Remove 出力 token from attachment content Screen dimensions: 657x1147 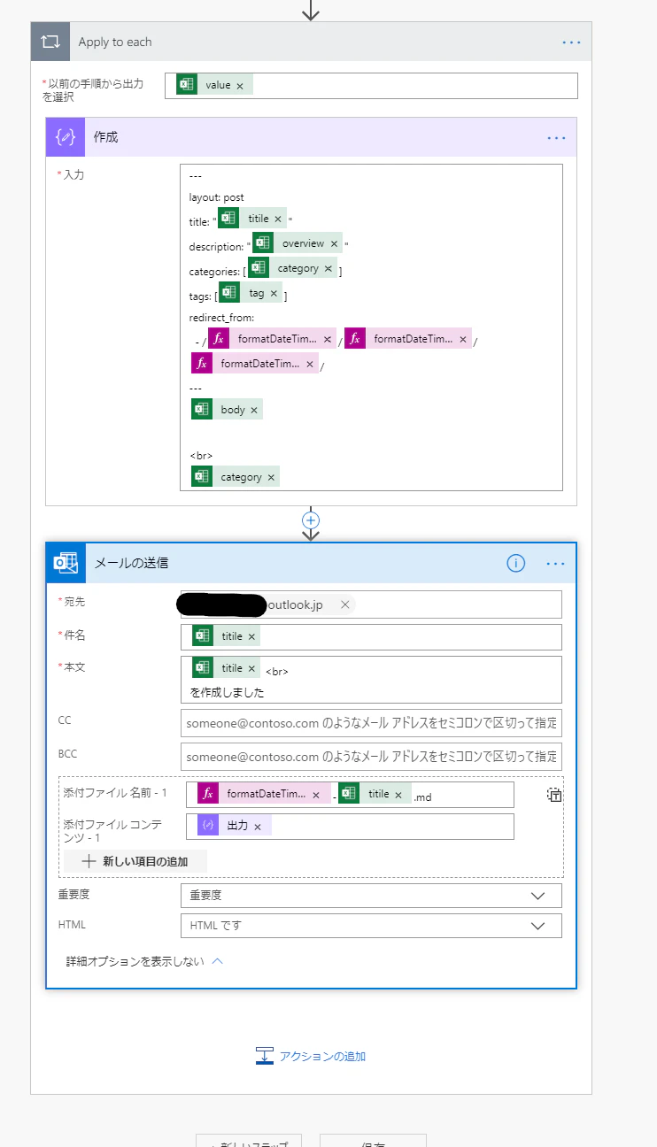point(258,826)
